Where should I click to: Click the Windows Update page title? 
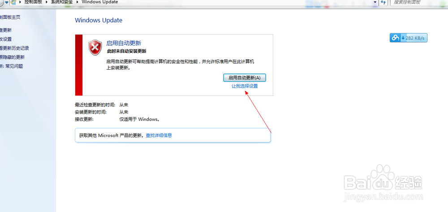tap(99, 20)
